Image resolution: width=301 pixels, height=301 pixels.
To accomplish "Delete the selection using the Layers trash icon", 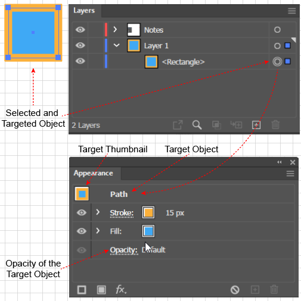I will coord(275,125).
